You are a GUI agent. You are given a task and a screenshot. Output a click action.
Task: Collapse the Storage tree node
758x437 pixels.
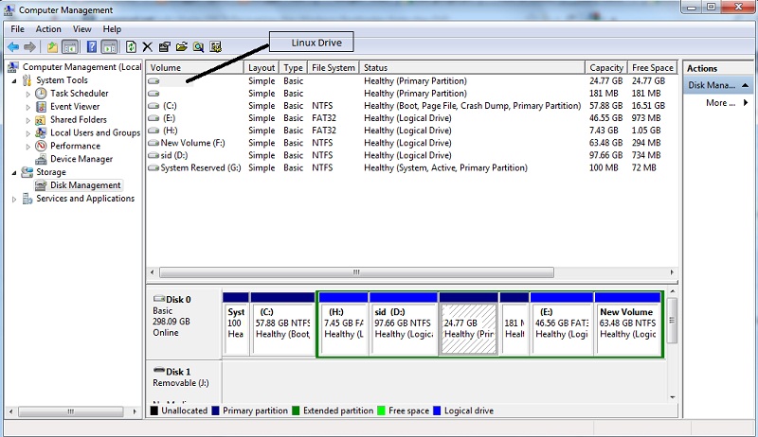click(x=14, y=173)
